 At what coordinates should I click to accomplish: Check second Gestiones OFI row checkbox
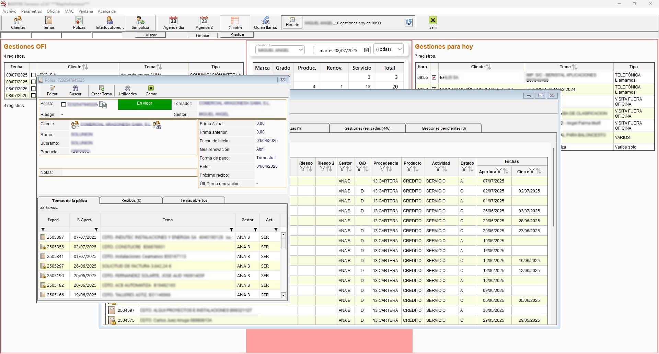33,82
